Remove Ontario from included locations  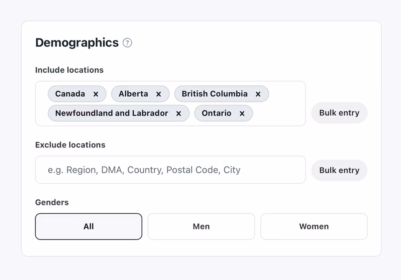[242, 113]
